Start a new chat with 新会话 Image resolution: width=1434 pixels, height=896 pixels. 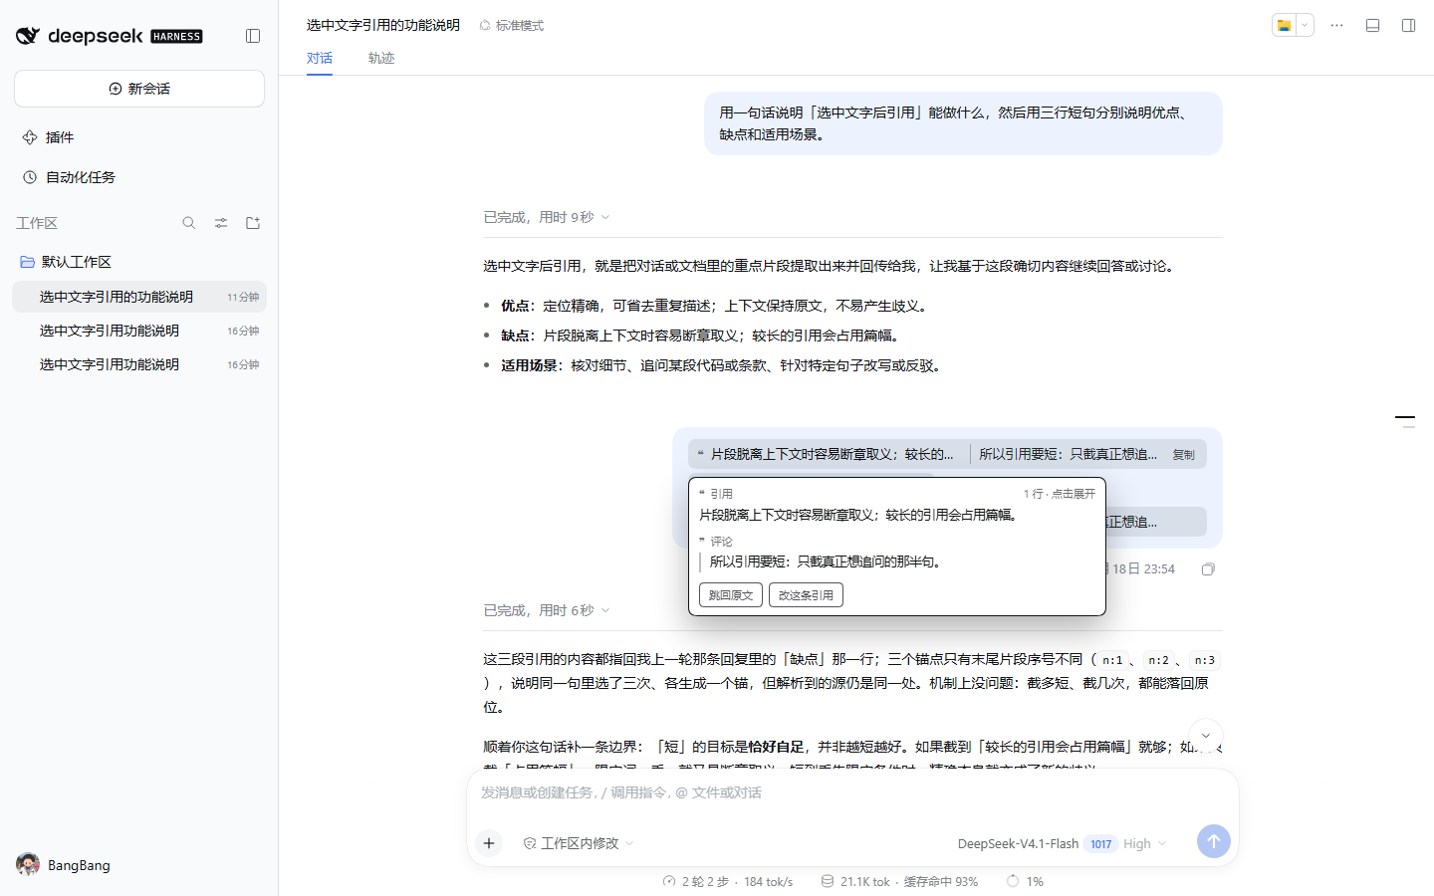pos(139,89)
